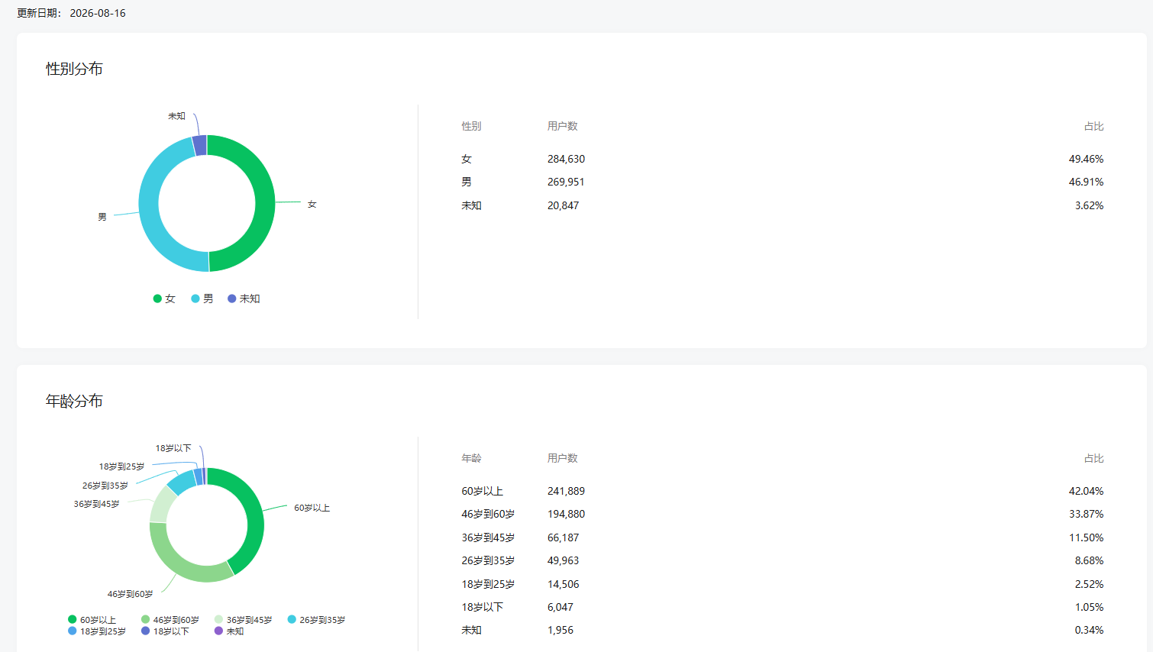Click the 男 row label in gender table

tap(467, 182)
